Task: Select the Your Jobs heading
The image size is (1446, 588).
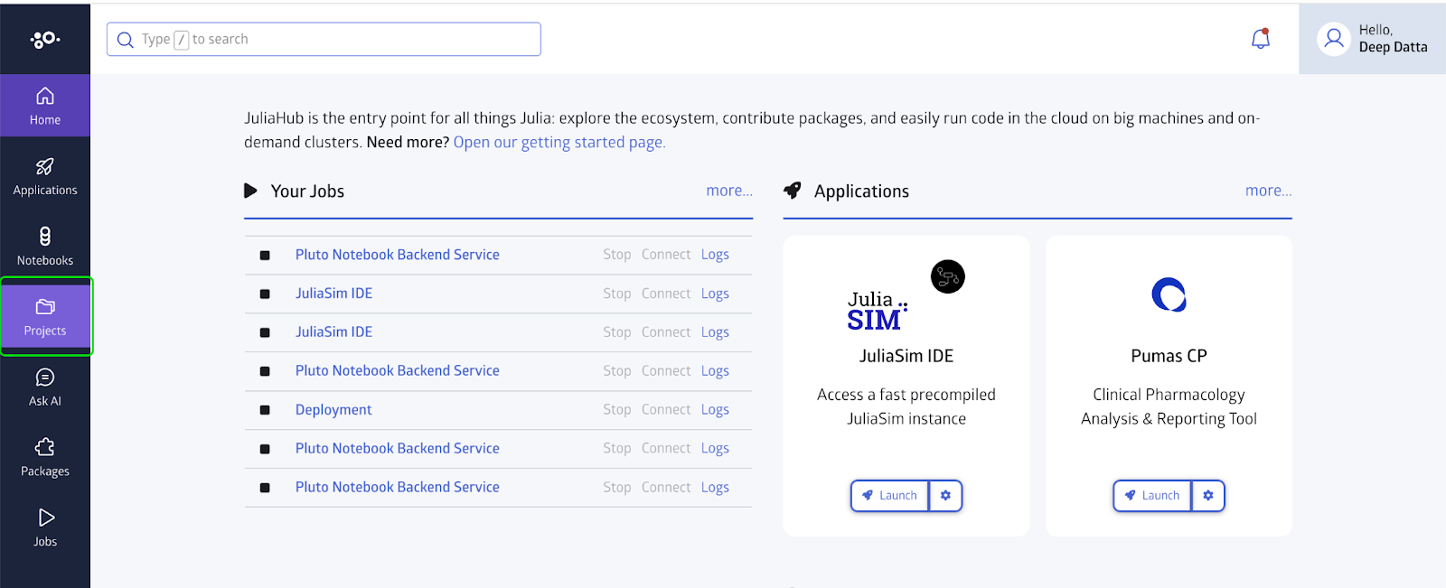Action: pos(307,191)
